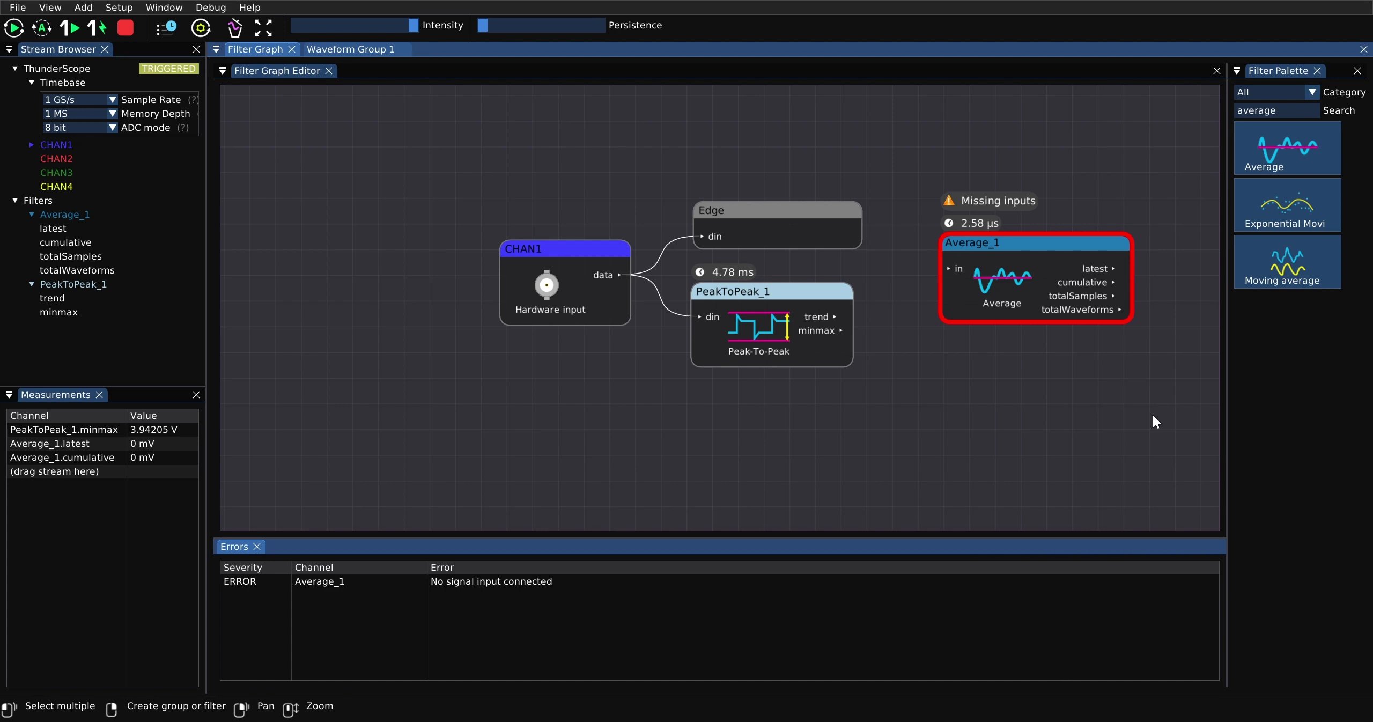Viewport: 1373px width, 722px height.
Task: Select the totalWaveforms stream under Average_1
Action: point(77,270)
